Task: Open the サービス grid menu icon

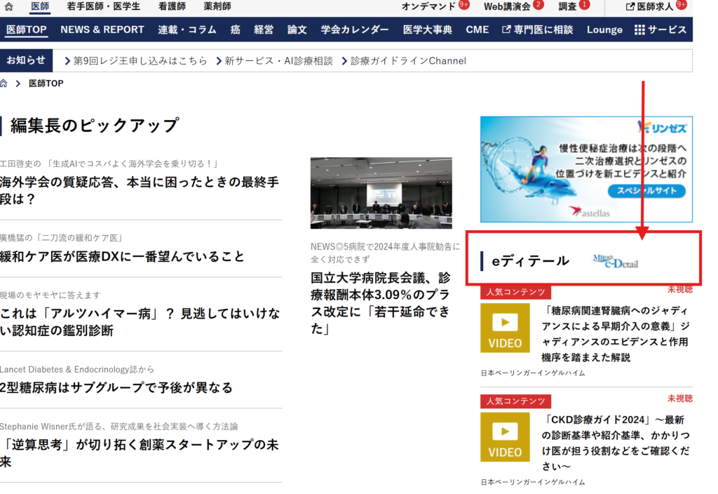Action: 639,29
